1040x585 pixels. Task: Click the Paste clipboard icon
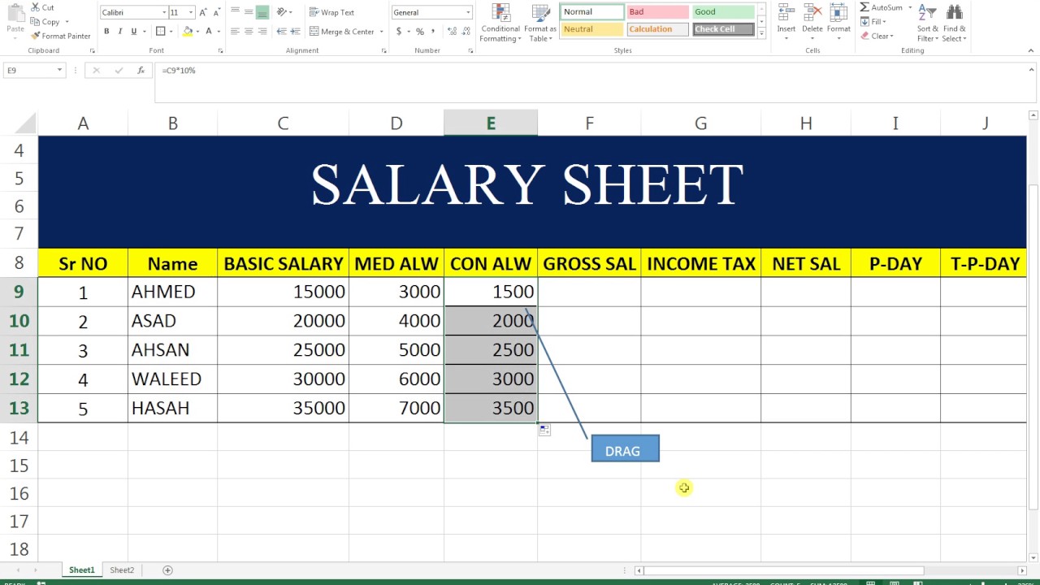(x=15, y=14)
